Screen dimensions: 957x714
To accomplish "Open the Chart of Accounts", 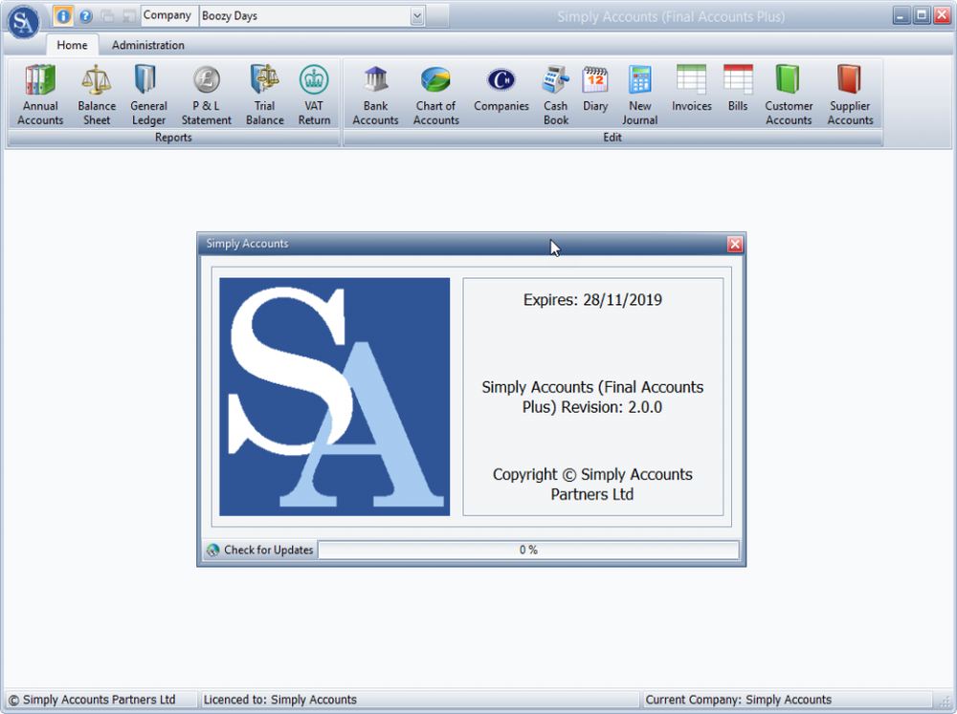I will click(435, 95).
